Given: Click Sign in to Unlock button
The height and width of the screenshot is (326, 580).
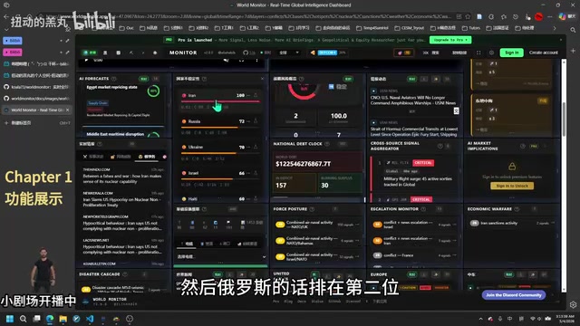Looking at the screenshot, I should coord(512,186).
